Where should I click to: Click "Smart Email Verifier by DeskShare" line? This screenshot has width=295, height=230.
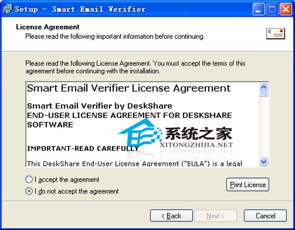(100, 106)
